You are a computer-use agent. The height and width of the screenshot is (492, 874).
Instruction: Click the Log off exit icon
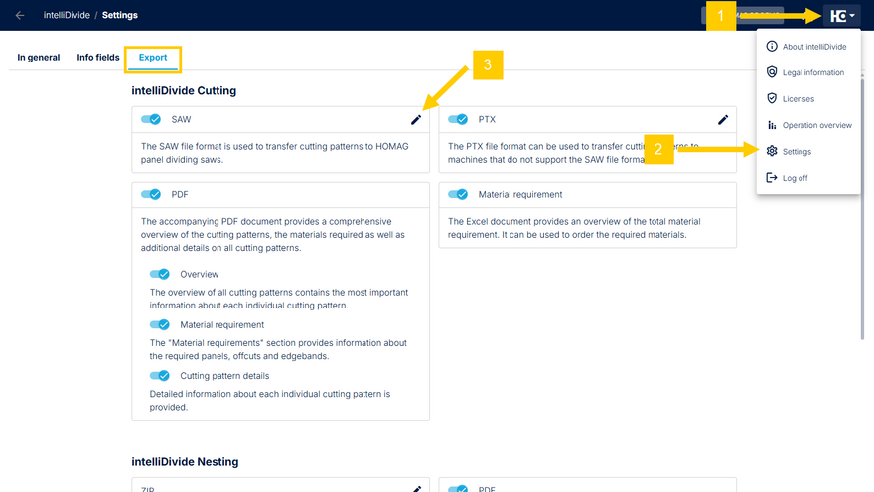pos(772,177)
